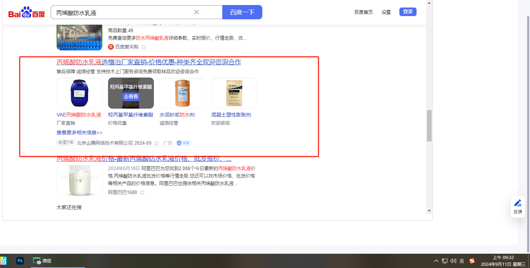530x268 pixels.
Task: Open the orange bucket waterproof agent image
Action: (x=183, y=93)
